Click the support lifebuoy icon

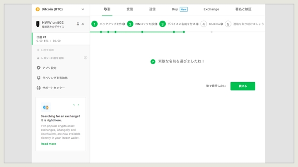pos(39,88)
